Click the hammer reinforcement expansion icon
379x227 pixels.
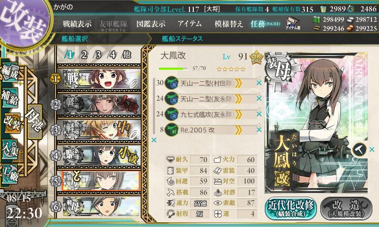click(x=359, y=149)
